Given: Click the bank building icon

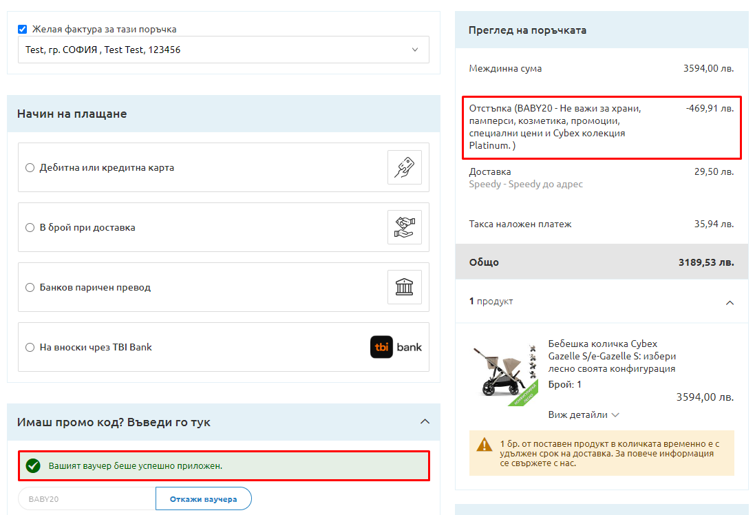Looking at the screenshot, I should point(404,287).
